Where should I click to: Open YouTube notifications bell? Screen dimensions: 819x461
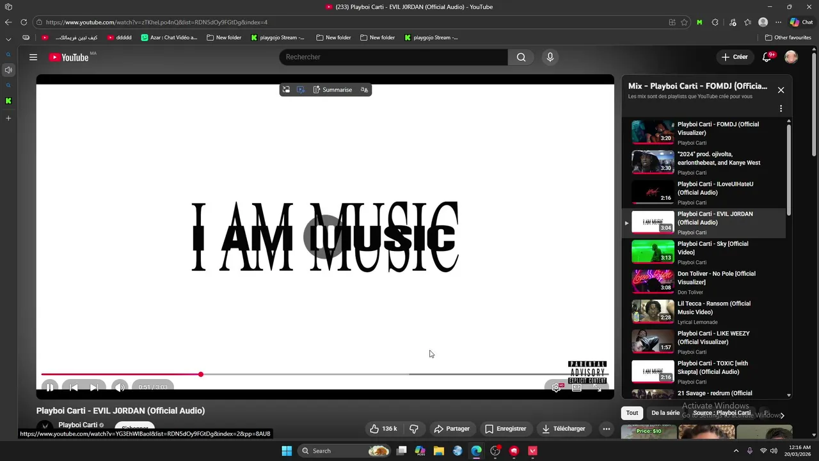click(x=767, y=57)
